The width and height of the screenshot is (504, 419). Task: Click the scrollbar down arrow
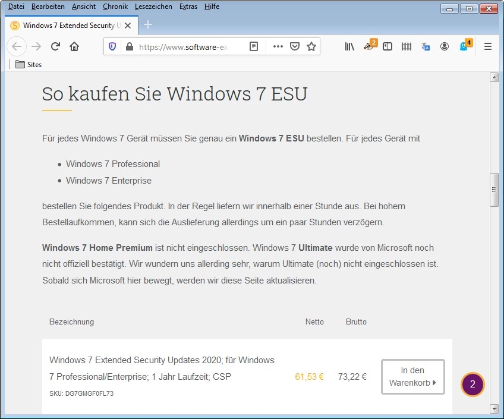494,409
